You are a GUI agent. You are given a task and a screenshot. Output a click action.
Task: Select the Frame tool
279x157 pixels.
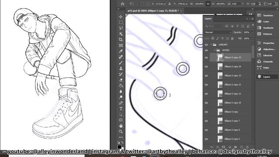pyautogui.click(x=121, y=45)
